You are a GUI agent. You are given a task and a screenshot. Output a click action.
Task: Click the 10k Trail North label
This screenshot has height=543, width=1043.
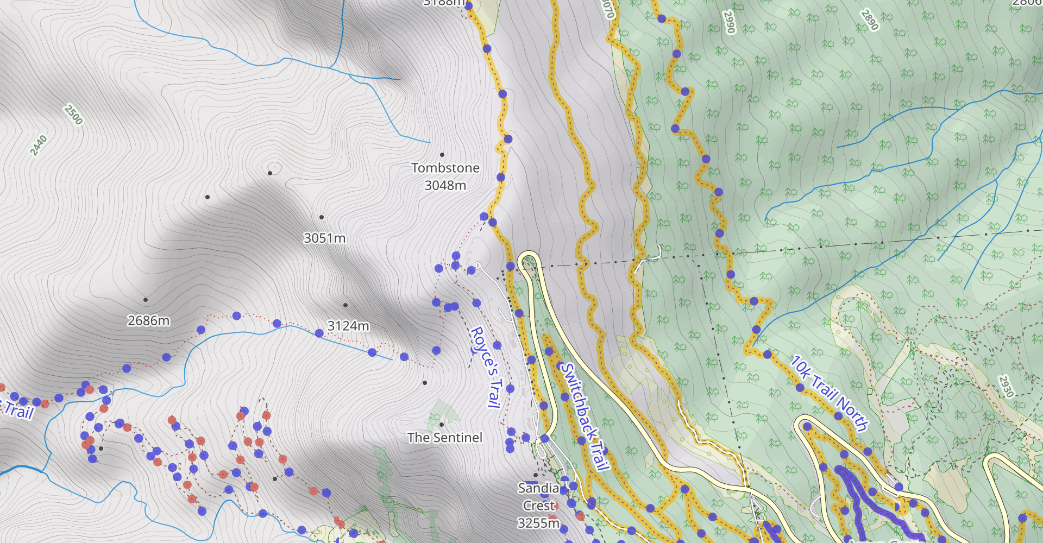[x=828, y=393]
